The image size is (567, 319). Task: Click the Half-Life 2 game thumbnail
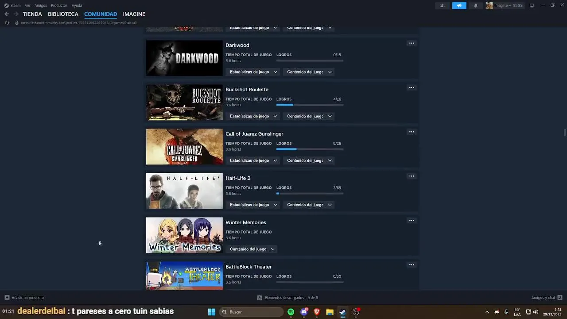[184, 191]
